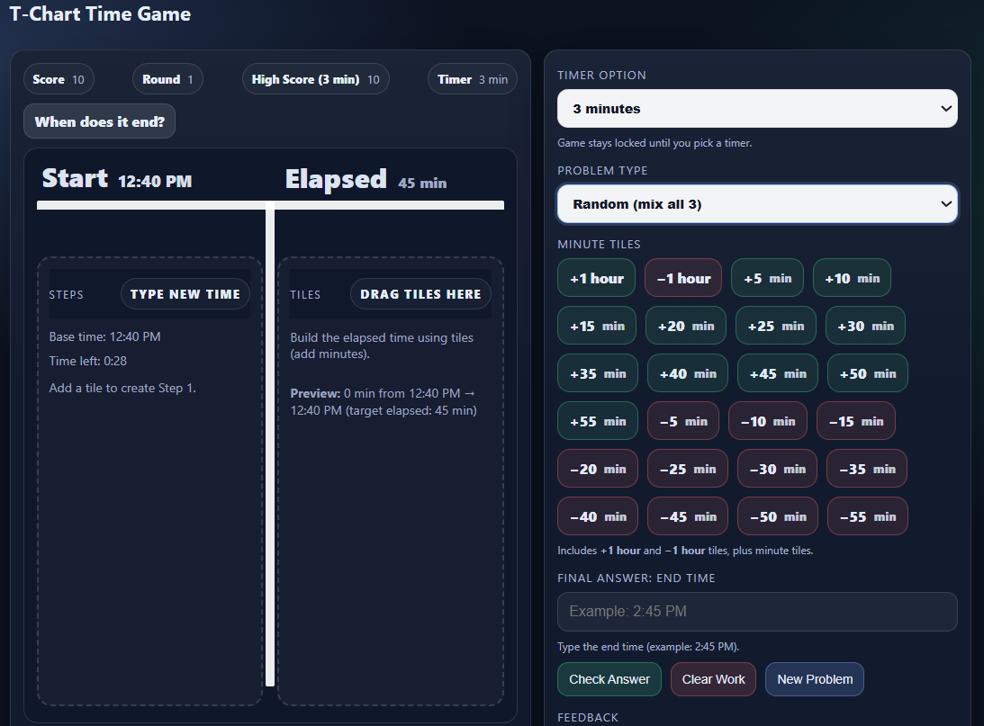Click the Drag Tiles Here zone label
984x726 pixels.
click(420, 294)
